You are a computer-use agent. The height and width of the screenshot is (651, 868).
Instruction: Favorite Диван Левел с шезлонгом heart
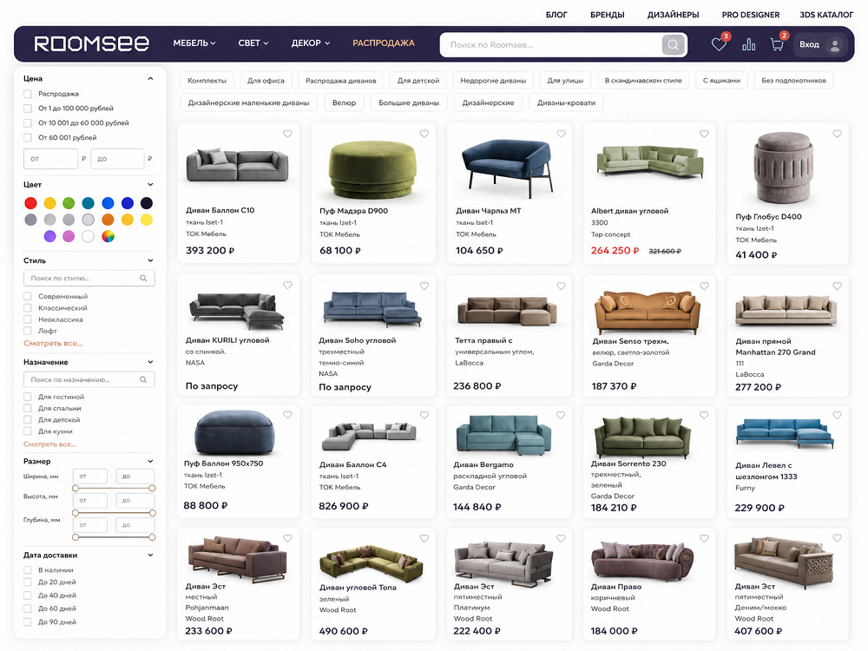(x=837, y=415)
